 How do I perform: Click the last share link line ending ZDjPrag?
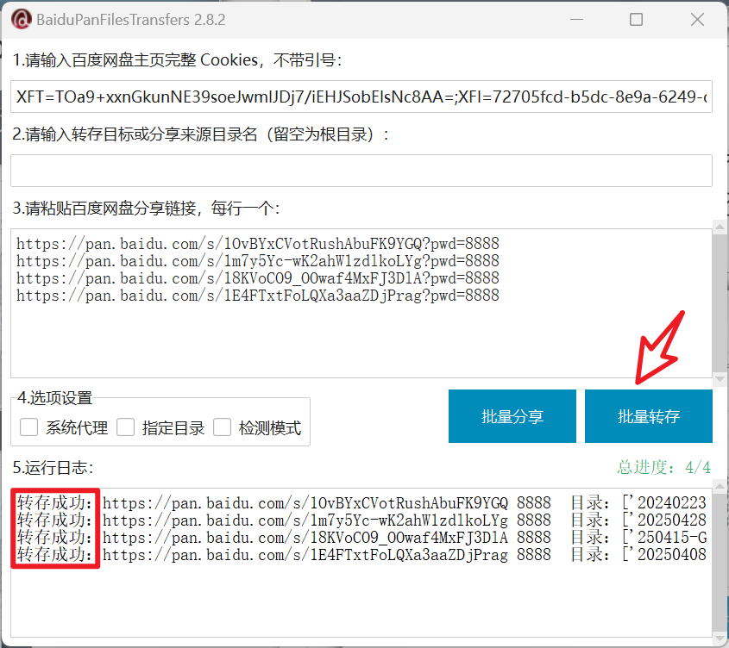[x=257, y=296]
